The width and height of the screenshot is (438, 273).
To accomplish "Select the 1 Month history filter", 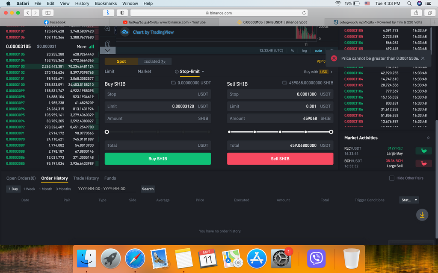I will pos(45,189).
